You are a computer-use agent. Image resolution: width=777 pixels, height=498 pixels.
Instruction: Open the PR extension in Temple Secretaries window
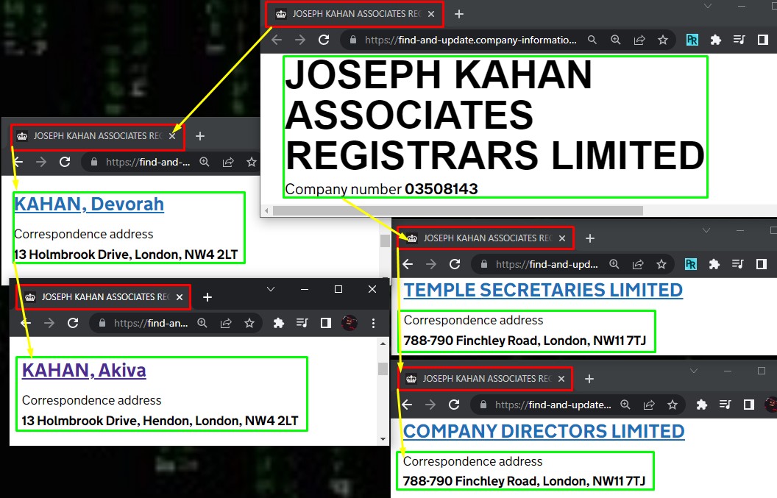pyautogui.click(x=691, y=264)
